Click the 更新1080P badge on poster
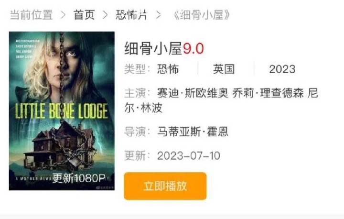The image size is (344, 219). click(79, 178)
